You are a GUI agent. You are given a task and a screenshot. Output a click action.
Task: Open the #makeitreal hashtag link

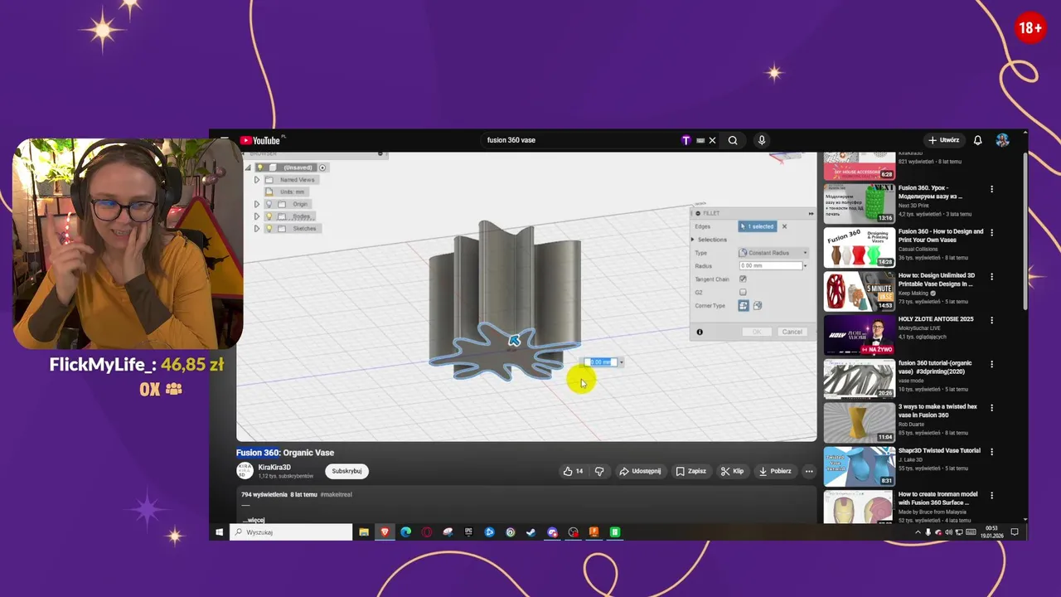[x=337, y=494]
